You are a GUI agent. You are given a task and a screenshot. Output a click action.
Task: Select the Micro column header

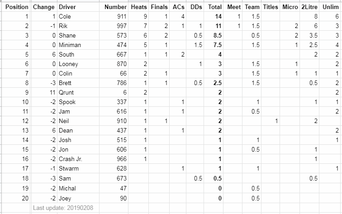tap(290, 7)
